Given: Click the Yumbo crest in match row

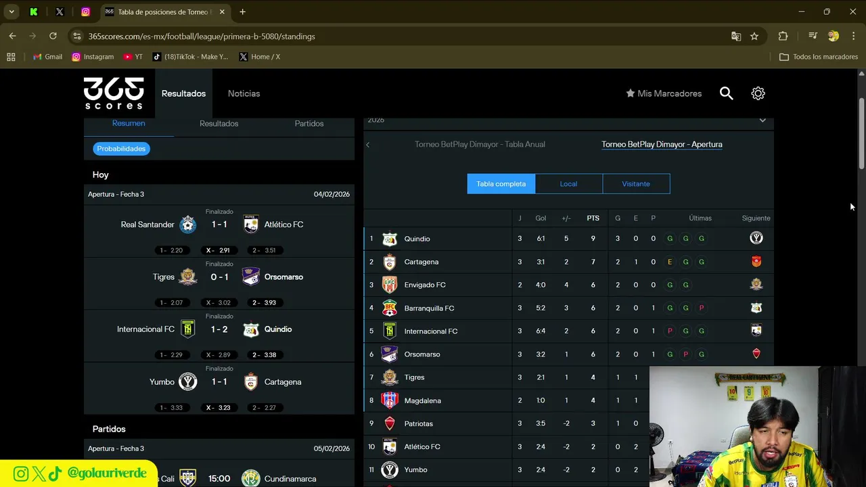Looking at the screenshot, I should (x=188, y=381).
